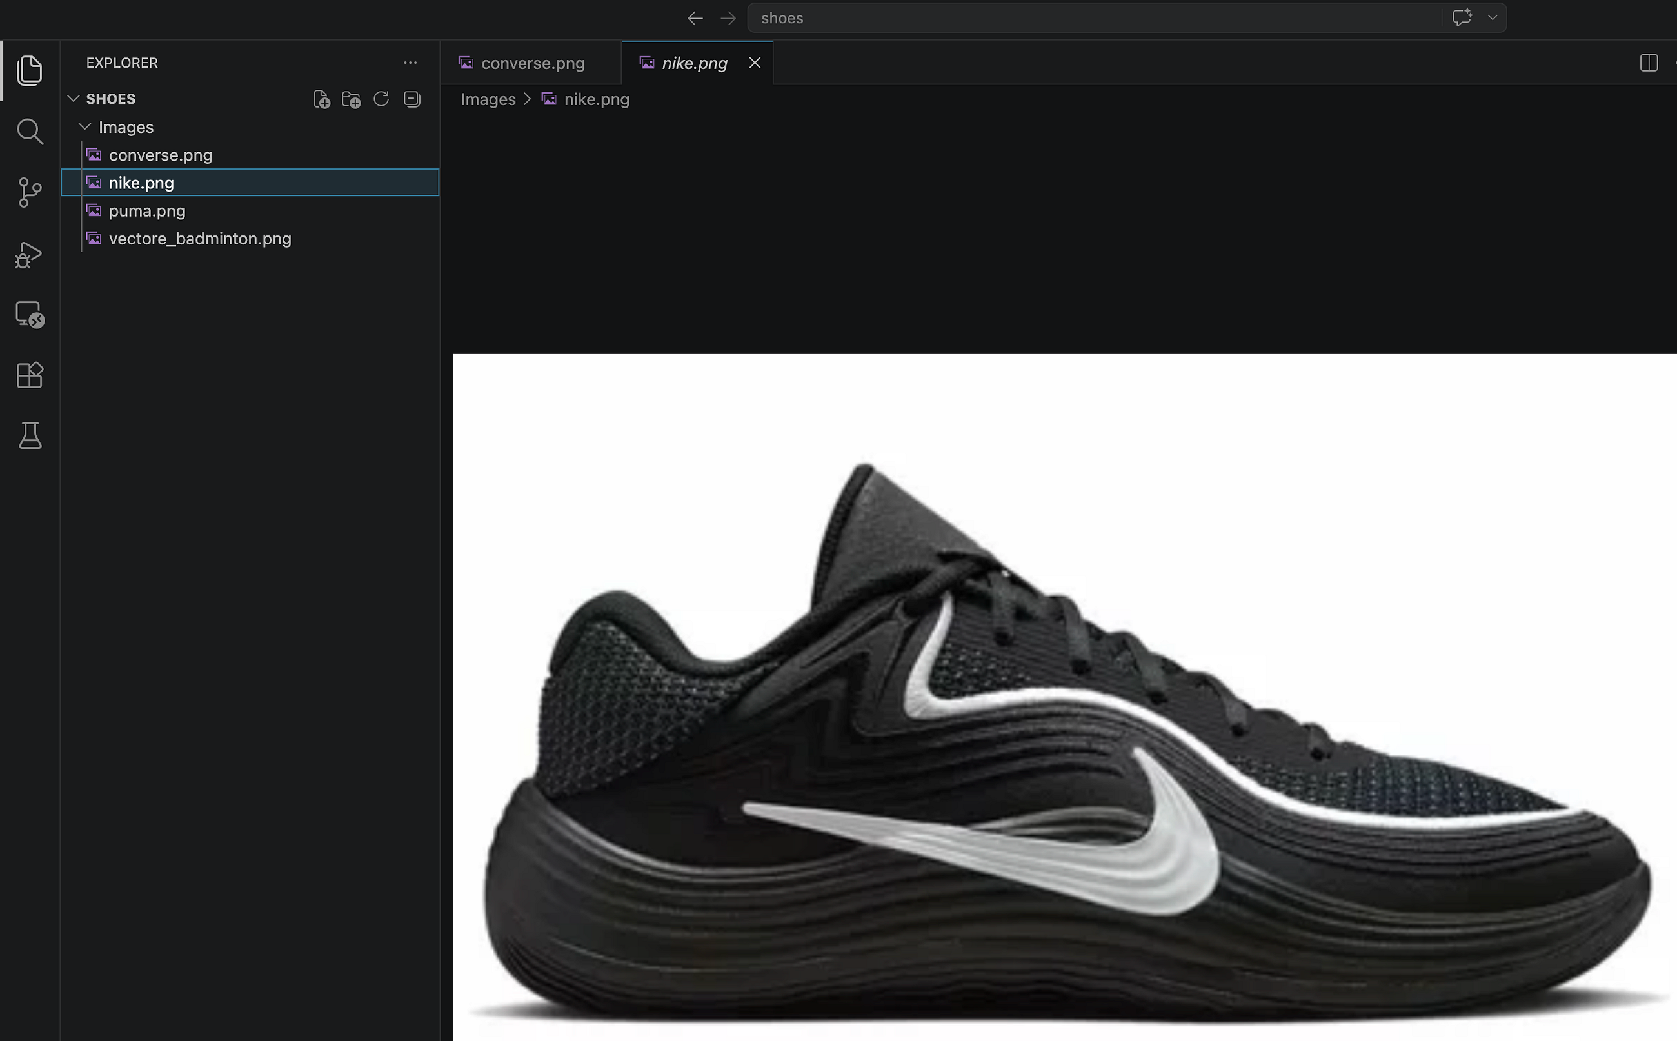Open the Testing flask view
1677x1041 pixels.
pos(30,436)
